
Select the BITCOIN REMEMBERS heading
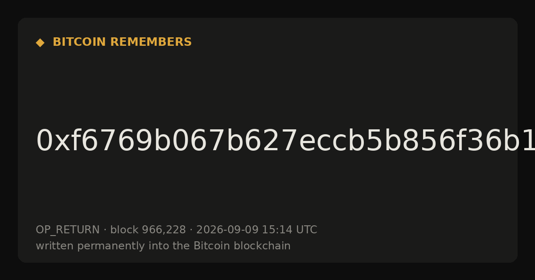tap(122, 42)
